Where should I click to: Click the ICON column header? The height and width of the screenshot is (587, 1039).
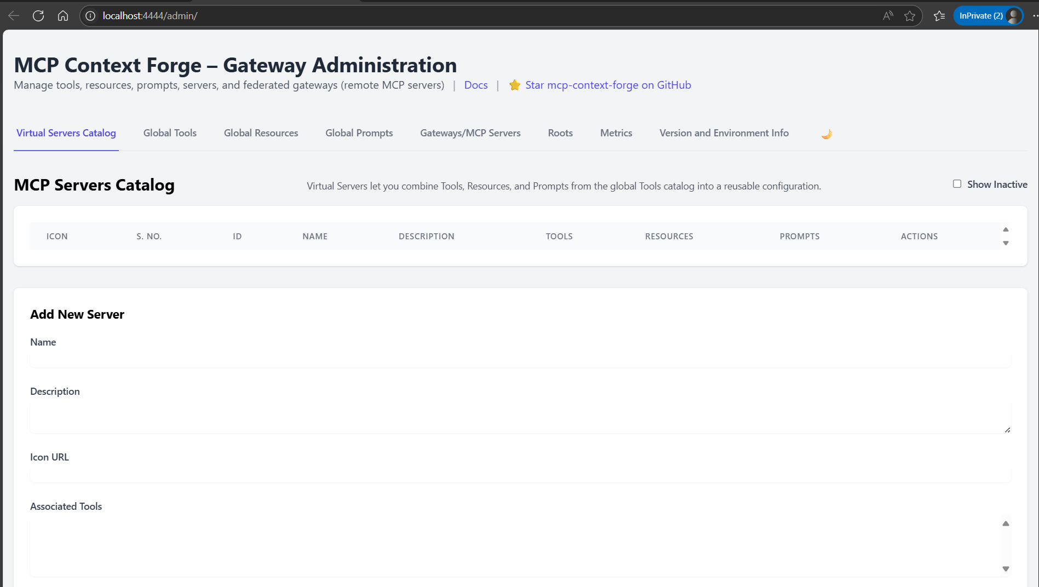[x=57, y=237]
